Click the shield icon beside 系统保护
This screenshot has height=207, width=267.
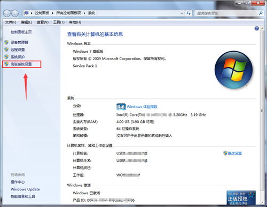(6, 57)
